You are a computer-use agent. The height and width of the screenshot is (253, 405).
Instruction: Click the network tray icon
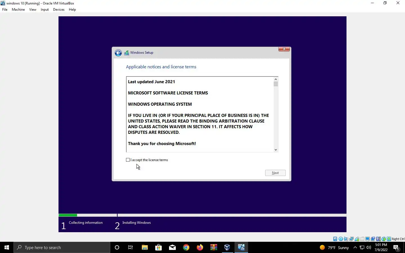click(x=362, y=247)
